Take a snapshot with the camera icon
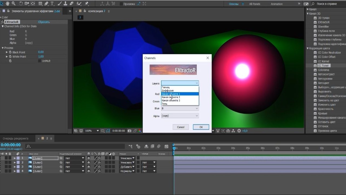The image size is (346, 195). coord(129,131)
